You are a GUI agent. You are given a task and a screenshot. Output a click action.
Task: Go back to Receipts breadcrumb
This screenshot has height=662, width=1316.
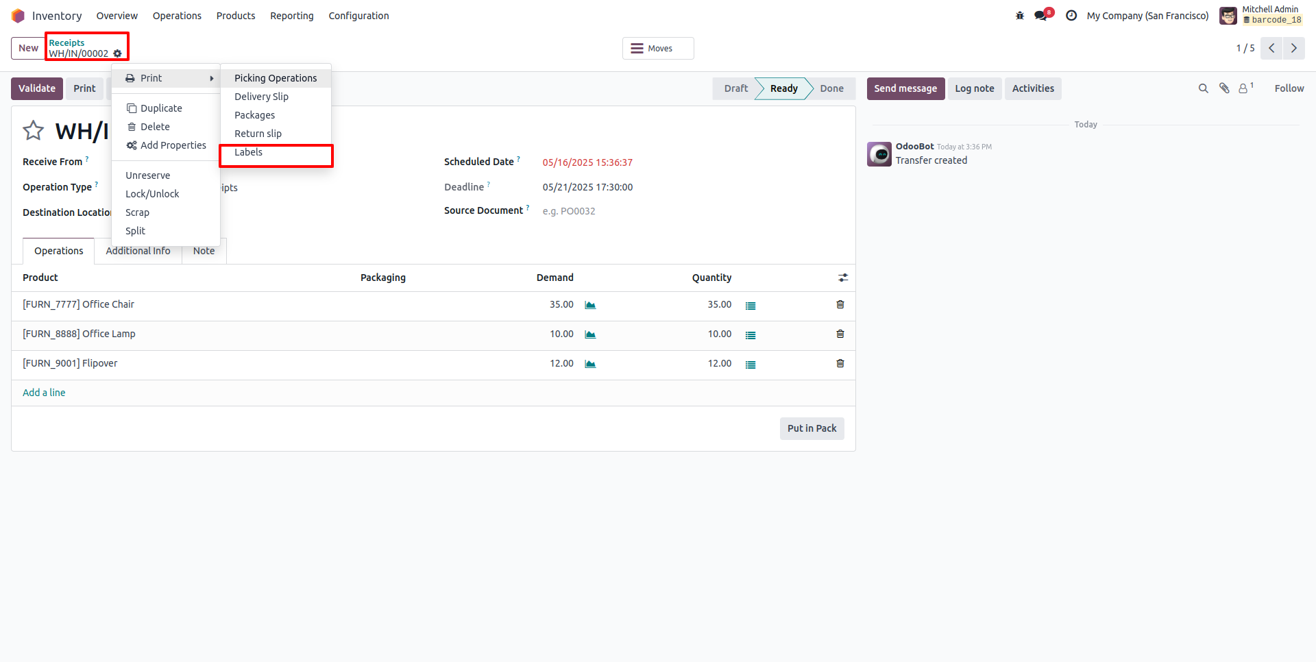coord(66,42)
